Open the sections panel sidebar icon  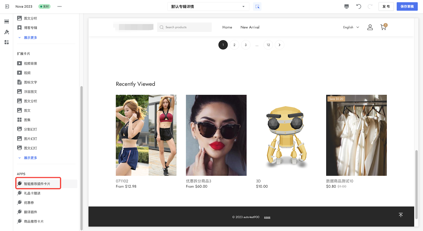click(7, 21)
